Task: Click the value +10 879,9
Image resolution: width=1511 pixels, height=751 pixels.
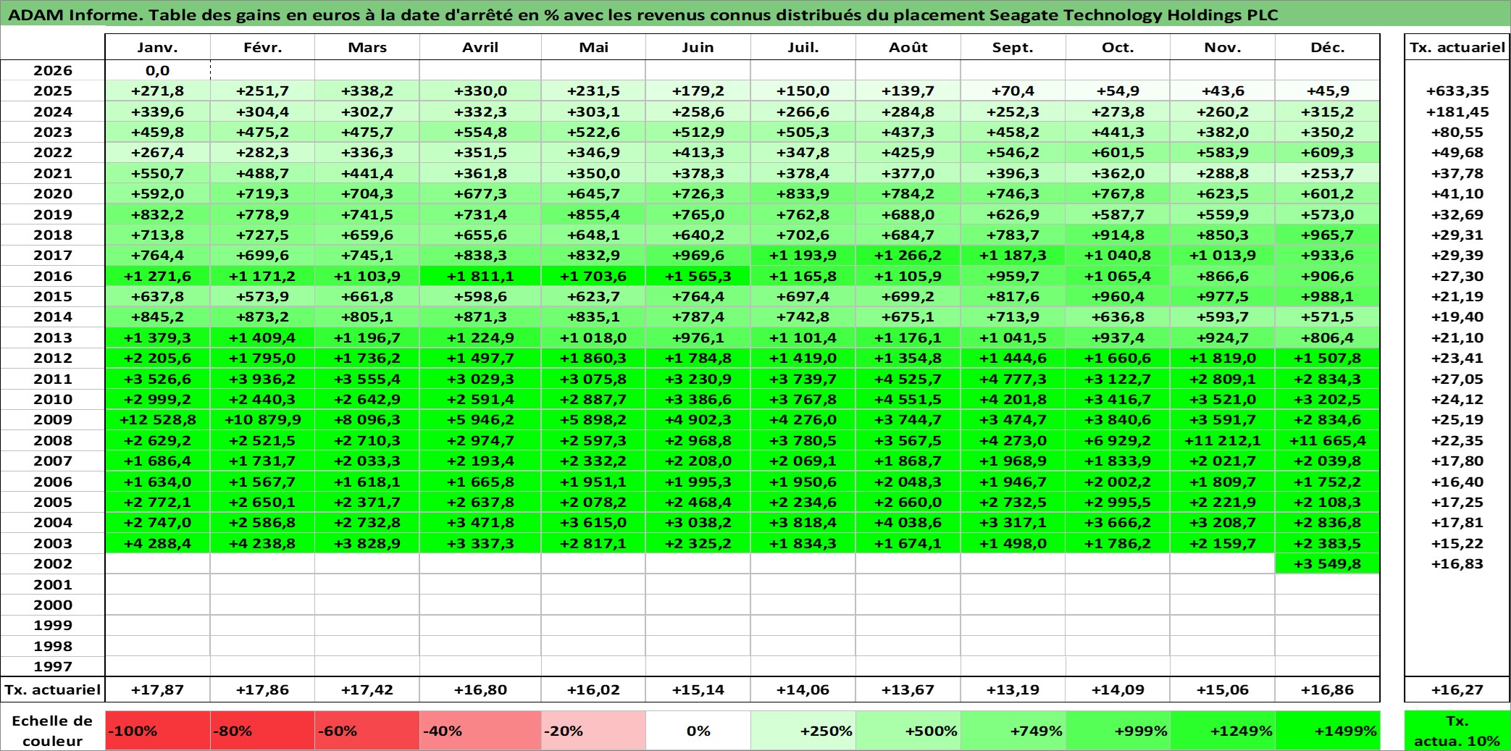Action: point(262,419)
